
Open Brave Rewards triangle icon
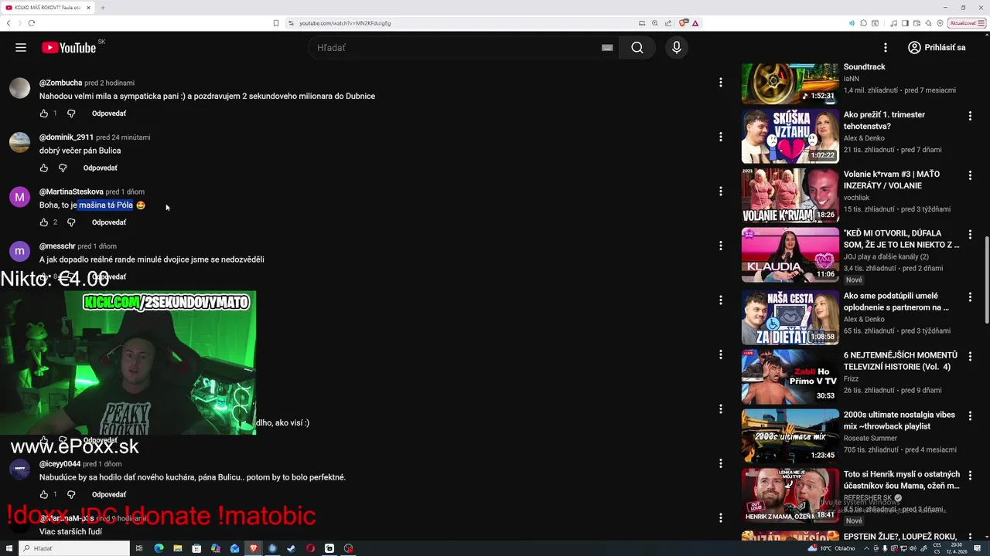pyautogui.click(x=695, y=23)
